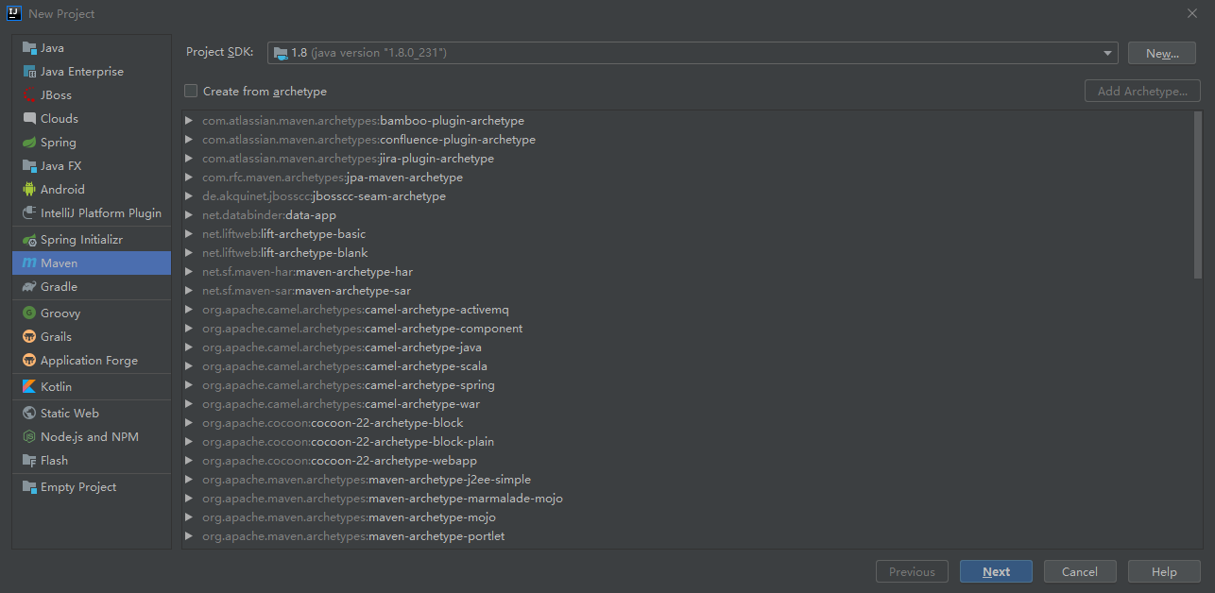Click the Kotlin logo icon
Screen dimensions: 1215x593
point(29,387)
